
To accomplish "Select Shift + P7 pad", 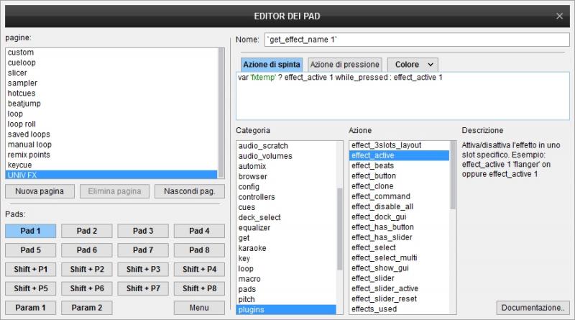I will tap(143, 288).
